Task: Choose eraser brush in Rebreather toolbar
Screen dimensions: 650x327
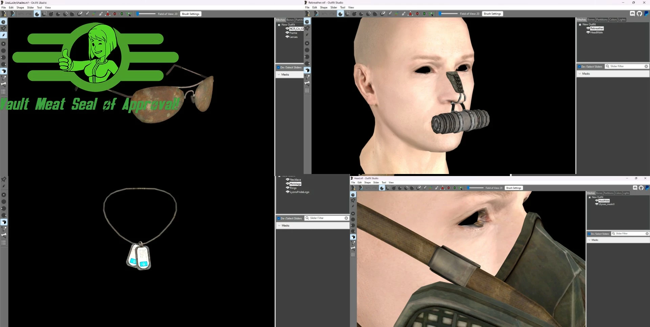Action: pos(383,14)
